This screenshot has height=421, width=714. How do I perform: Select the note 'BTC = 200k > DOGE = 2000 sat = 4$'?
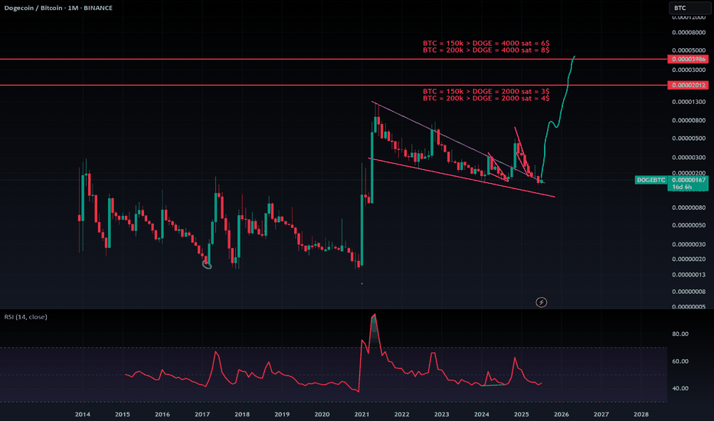click(486, 98)
